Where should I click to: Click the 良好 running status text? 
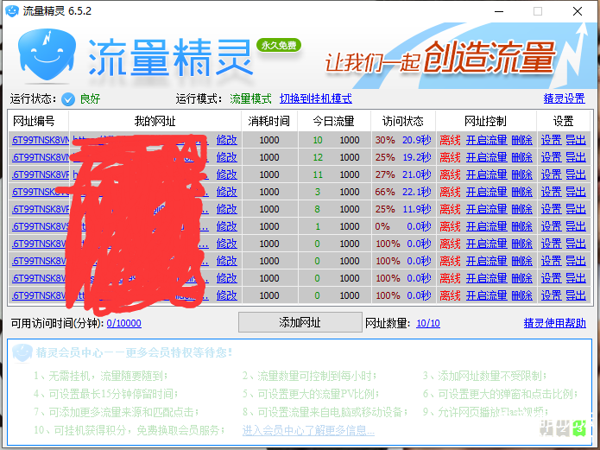90,98
